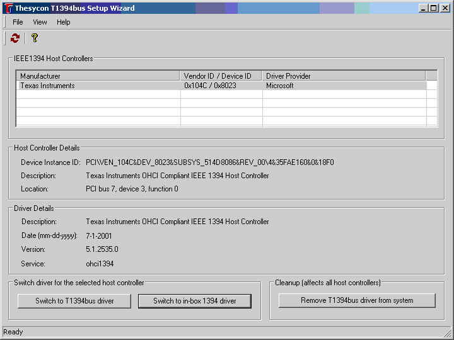Click the red refresh toolbar icon

point(15,38)
